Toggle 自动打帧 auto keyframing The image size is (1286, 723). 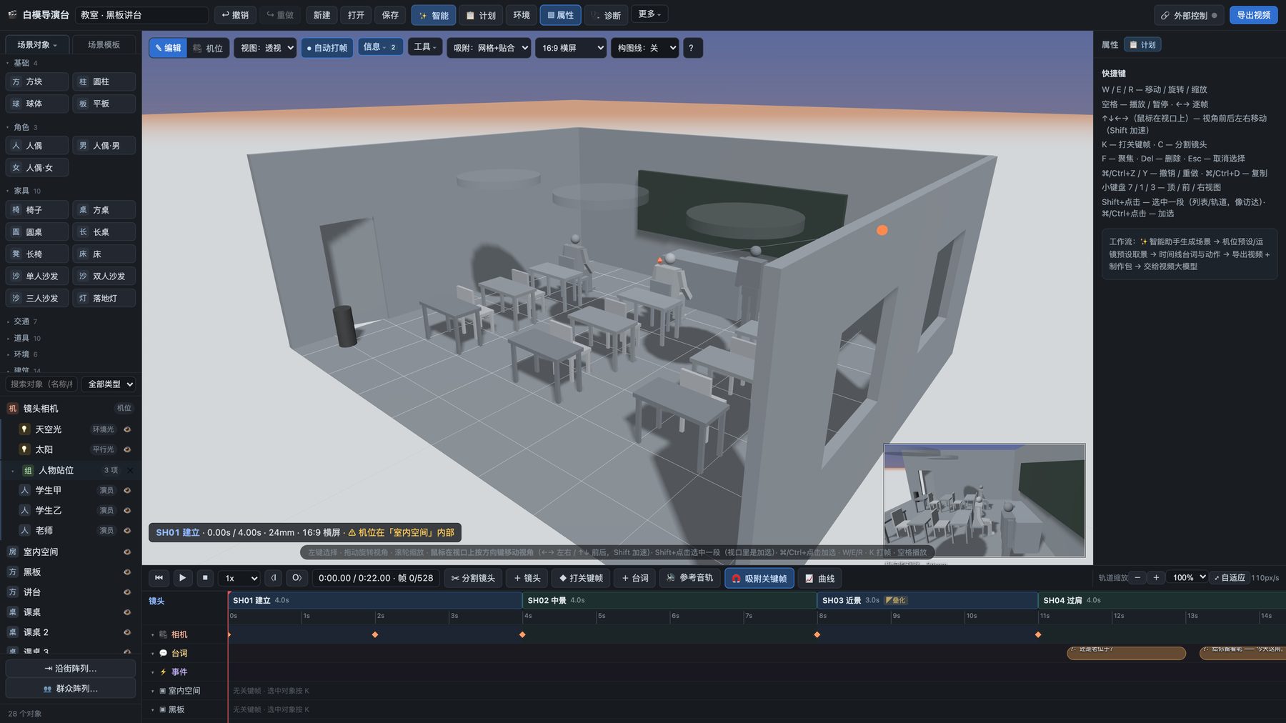tap(327, 48)
